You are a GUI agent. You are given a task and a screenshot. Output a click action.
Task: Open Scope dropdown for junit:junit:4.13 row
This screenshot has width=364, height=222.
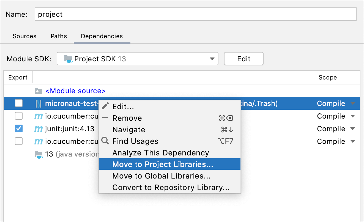(x=353, y=129)
